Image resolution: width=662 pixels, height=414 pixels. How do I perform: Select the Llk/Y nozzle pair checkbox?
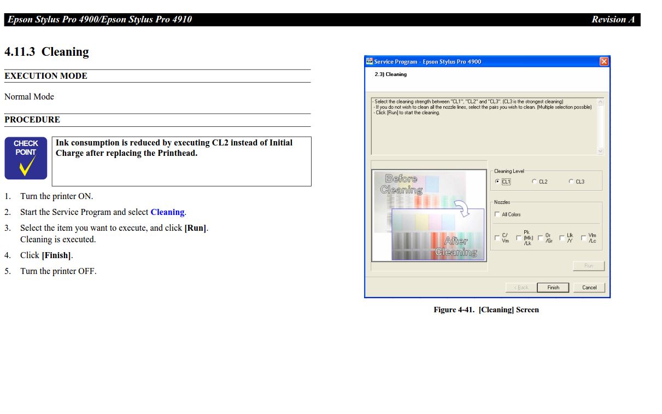tap(562, 238)
